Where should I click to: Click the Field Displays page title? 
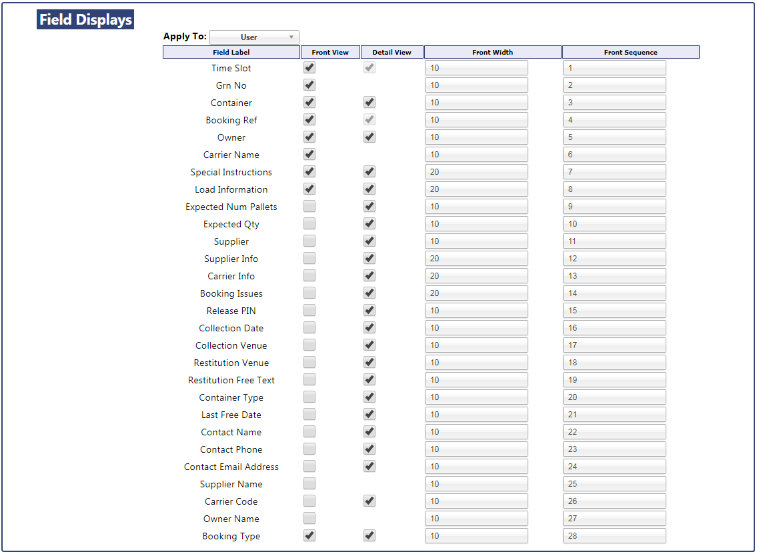click(x=85, y=19)
